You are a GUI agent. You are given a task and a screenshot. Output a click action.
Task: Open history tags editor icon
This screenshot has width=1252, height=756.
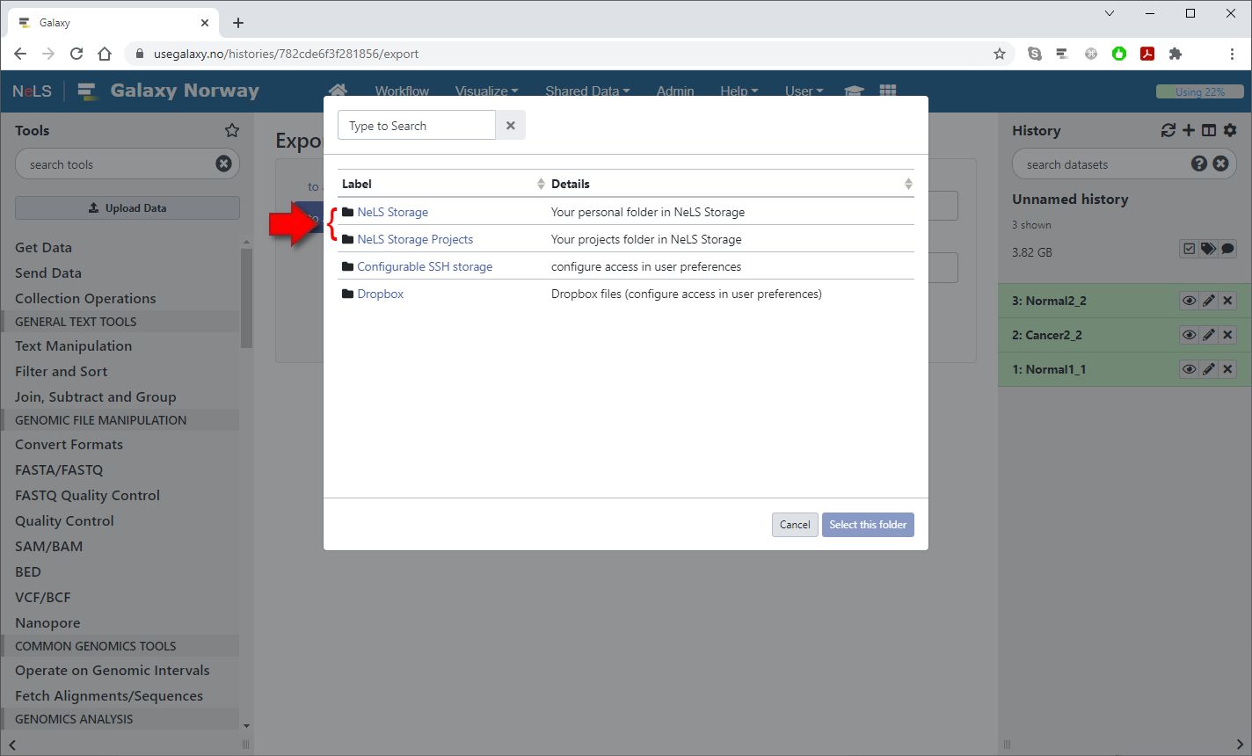pos(1208,249)
